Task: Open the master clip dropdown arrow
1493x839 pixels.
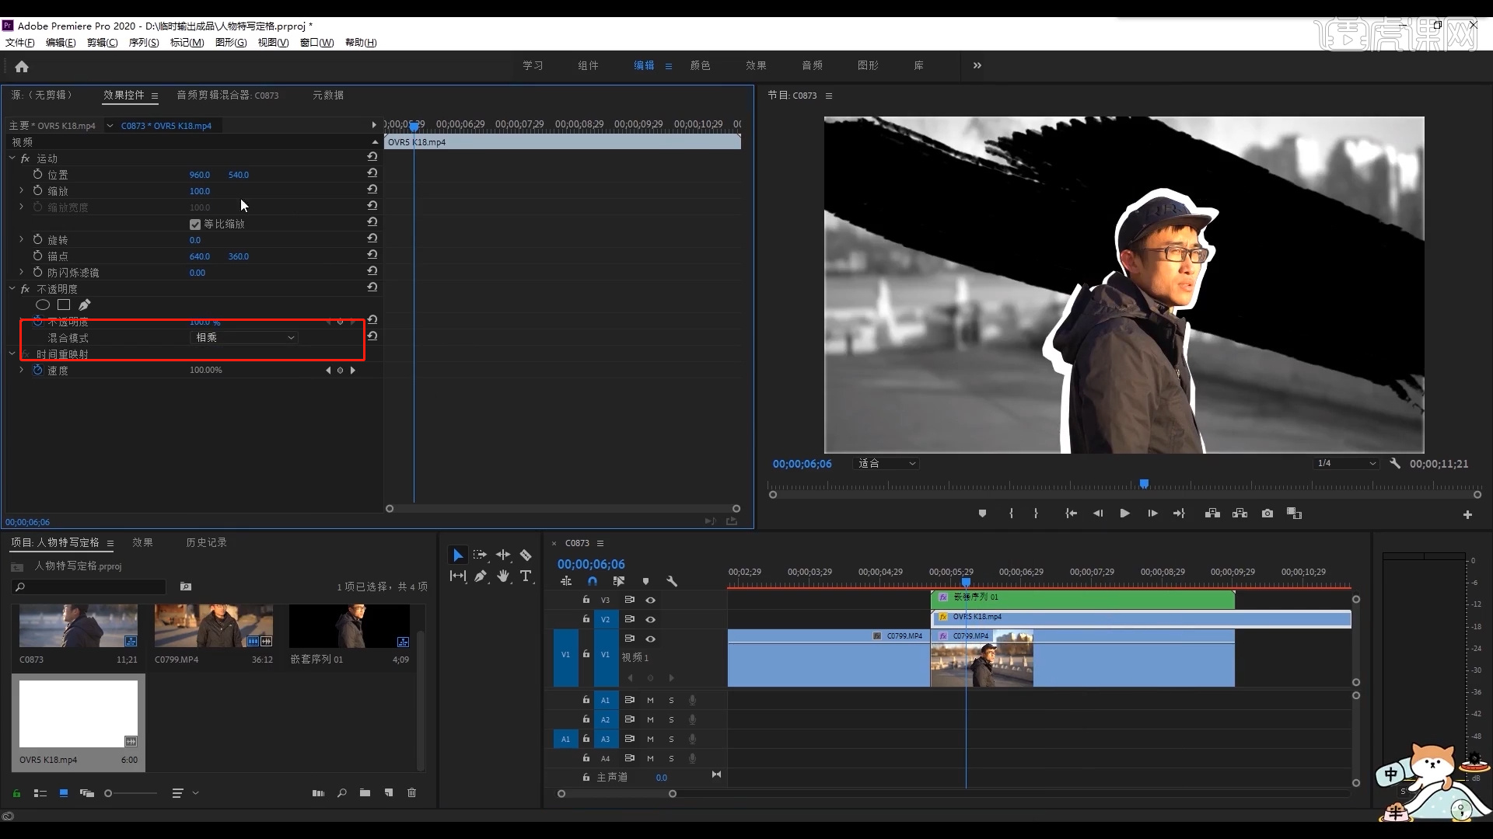Action: 110,125
